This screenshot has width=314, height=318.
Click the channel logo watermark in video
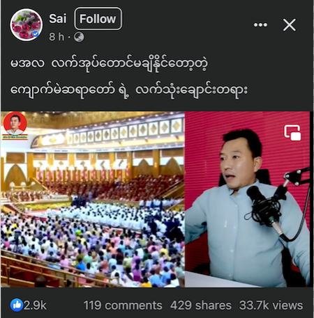pyautogui.click(x=15, y=126)
